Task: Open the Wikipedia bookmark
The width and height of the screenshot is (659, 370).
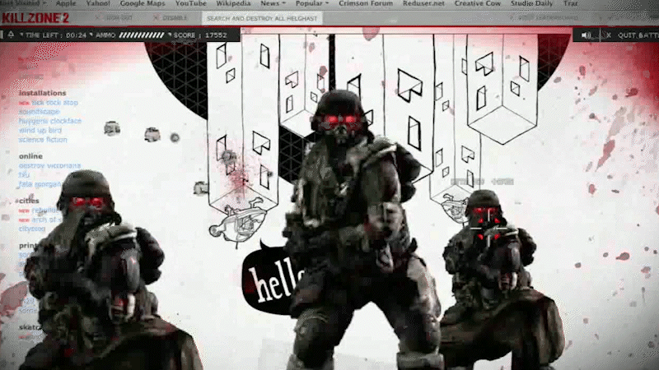Action: tap(233, 3)
